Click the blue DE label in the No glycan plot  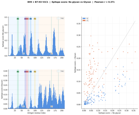[x=31, y=19]
